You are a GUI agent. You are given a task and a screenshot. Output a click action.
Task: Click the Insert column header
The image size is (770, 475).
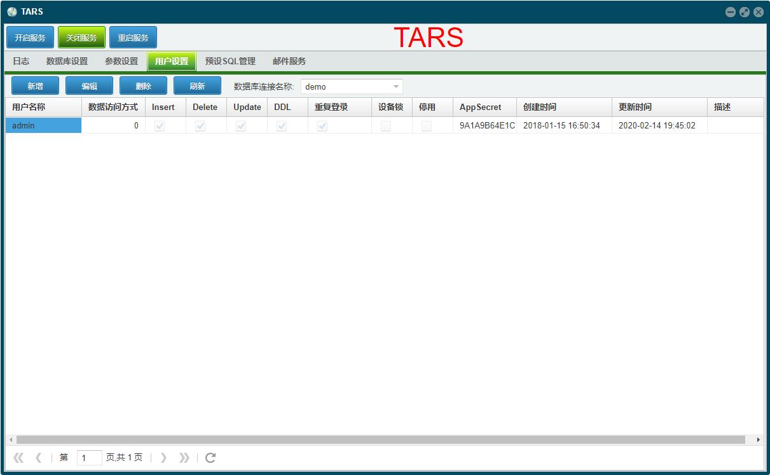coord(165,107)
